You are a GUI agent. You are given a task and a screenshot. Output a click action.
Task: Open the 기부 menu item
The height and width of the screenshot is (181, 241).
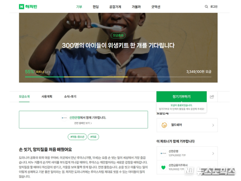[79, 7]
